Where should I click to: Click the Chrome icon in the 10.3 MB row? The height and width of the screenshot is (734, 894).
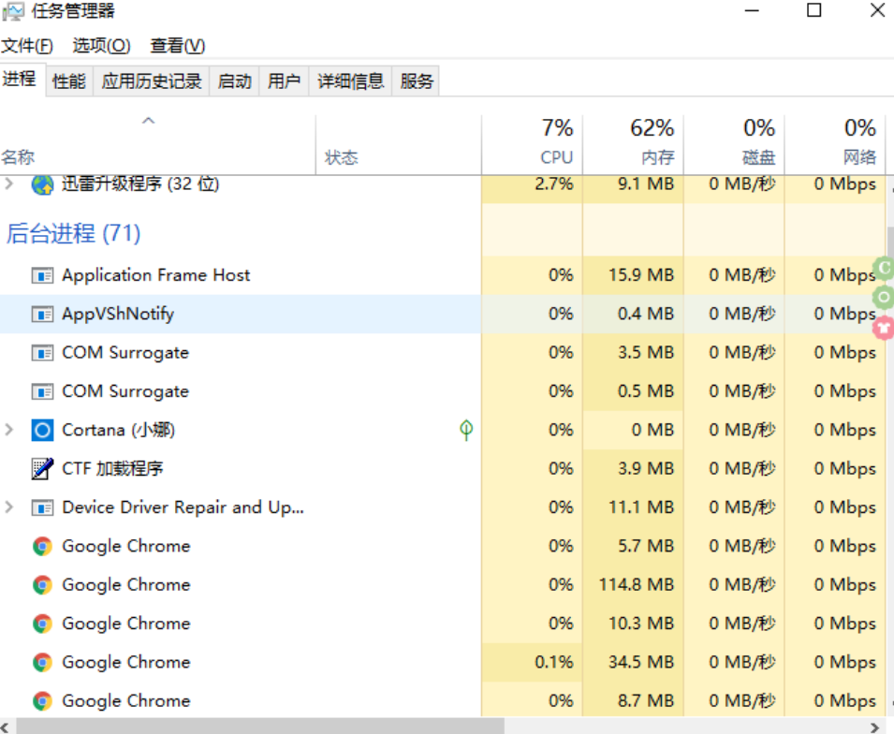(42, 624)
